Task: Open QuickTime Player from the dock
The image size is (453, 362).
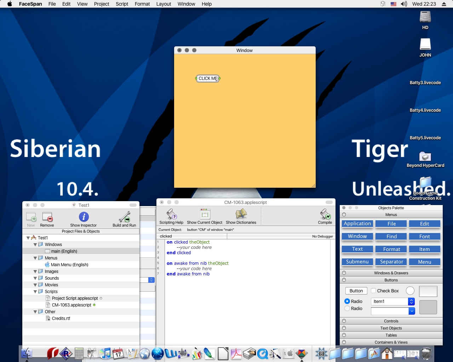Action: pyautogui.click(x=262, y=353)
